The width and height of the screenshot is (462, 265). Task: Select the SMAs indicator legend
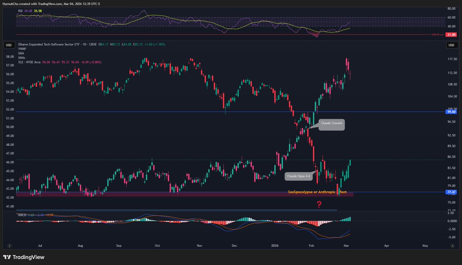pyautogui.click(x=22, y=57)
